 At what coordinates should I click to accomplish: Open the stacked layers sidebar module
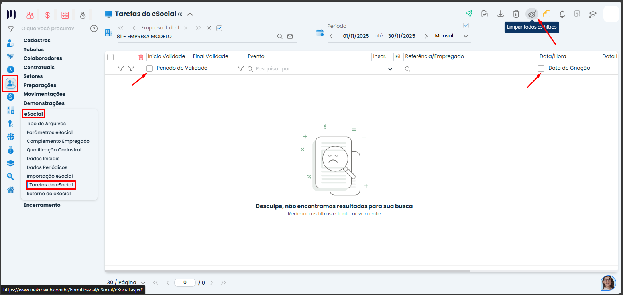click(10, 163)
